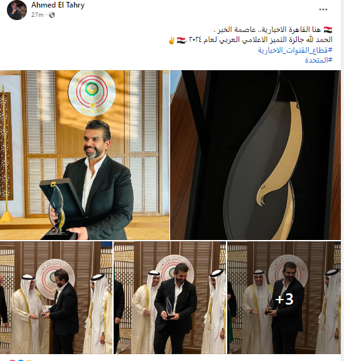Click the reaction emoji icons below the photos
This screenshot has width=344, height=361.
click(x=20, y=360)
